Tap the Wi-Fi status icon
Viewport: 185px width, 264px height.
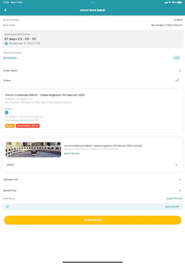coord(169,2)
